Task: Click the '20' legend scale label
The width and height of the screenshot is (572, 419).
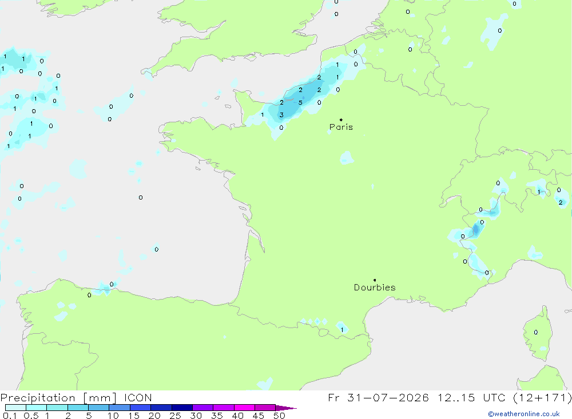Action: 154,416
